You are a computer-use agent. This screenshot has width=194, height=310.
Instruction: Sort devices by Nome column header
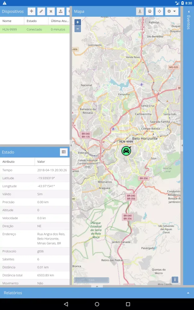12,21
